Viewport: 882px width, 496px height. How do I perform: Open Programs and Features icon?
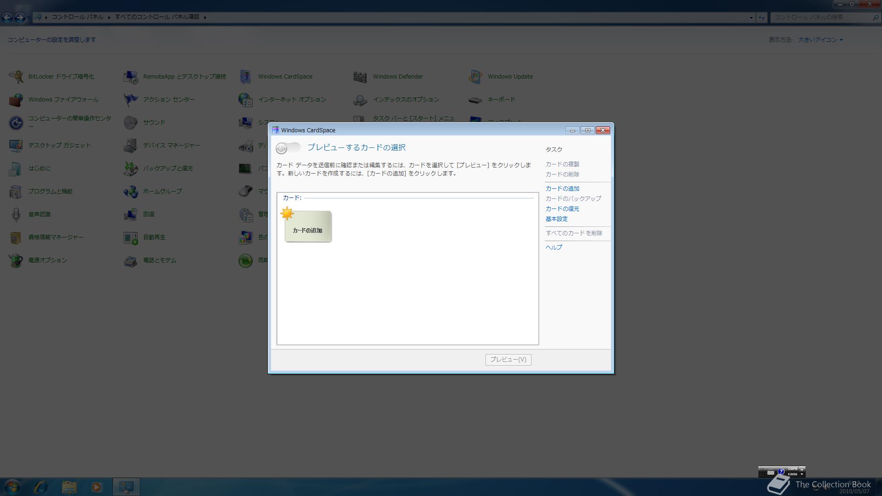[16, 192]
